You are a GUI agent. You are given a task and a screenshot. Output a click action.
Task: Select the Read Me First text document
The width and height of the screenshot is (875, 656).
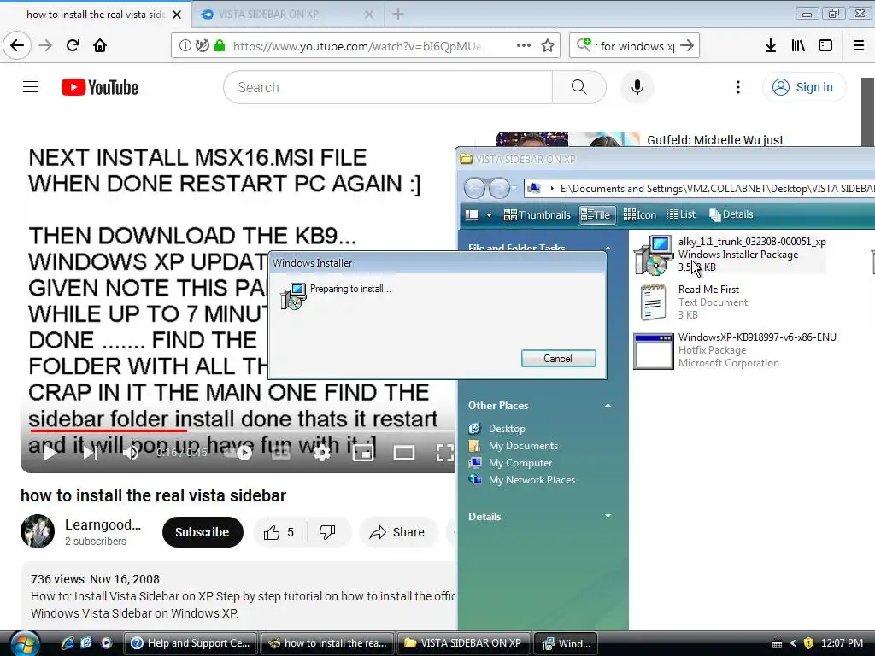pos(690,302)
